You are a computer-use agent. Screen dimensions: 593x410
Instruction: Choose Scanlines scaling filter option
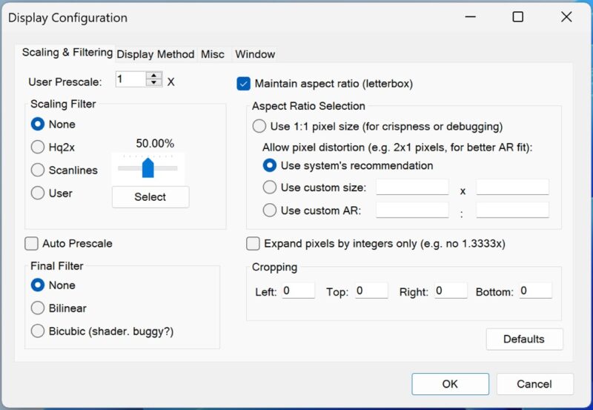[x=38, y=170]
